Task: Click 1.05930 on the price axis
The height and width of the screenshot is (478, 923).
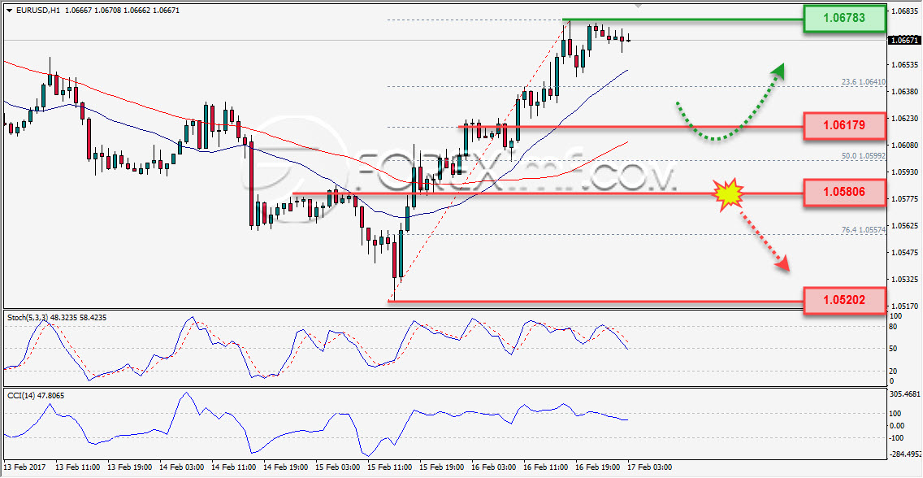Action: (903, 172)
